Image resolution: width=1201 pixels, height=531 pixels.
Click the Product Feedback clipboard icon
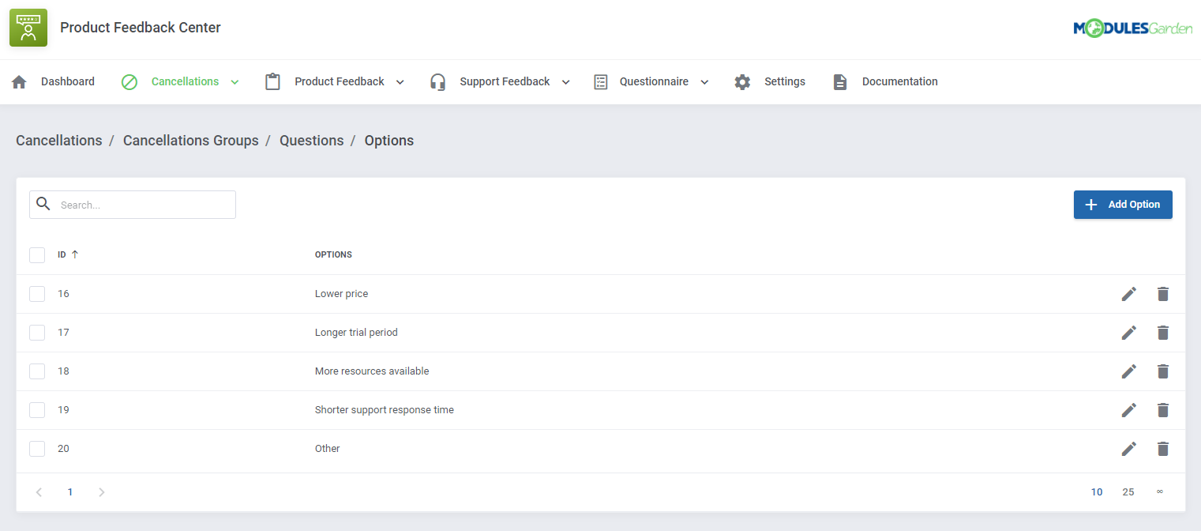coord(272,81)
